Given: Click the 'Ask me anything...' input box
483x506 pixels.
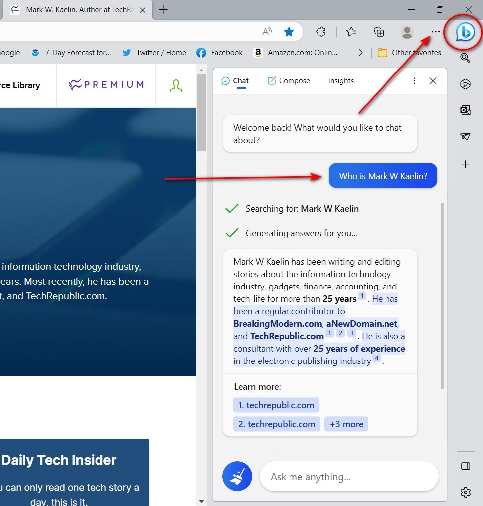Looking at the screenshot, I should (348, 477).
